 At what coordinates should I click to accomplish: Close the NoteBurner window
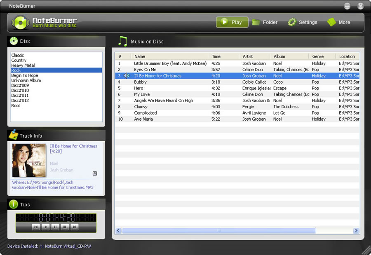tap(360, 6)
